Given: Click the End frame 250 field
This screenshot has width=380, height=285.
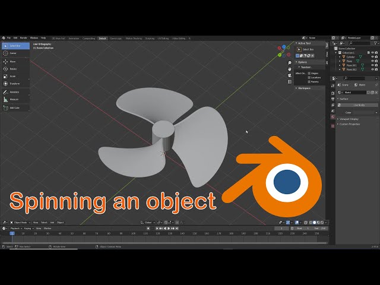Looking at the screenshot, I should pos(320,228).
